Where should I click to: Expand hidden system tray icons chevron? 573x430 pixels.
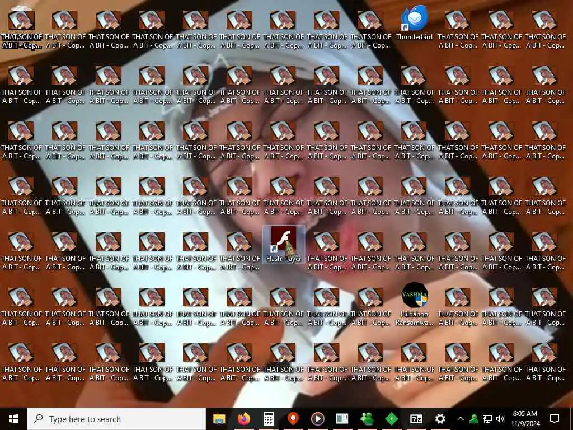461,419
